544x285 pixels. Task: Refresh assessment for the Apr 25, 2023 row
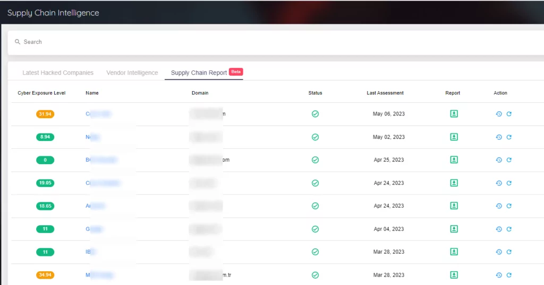[x=509, y=160]
